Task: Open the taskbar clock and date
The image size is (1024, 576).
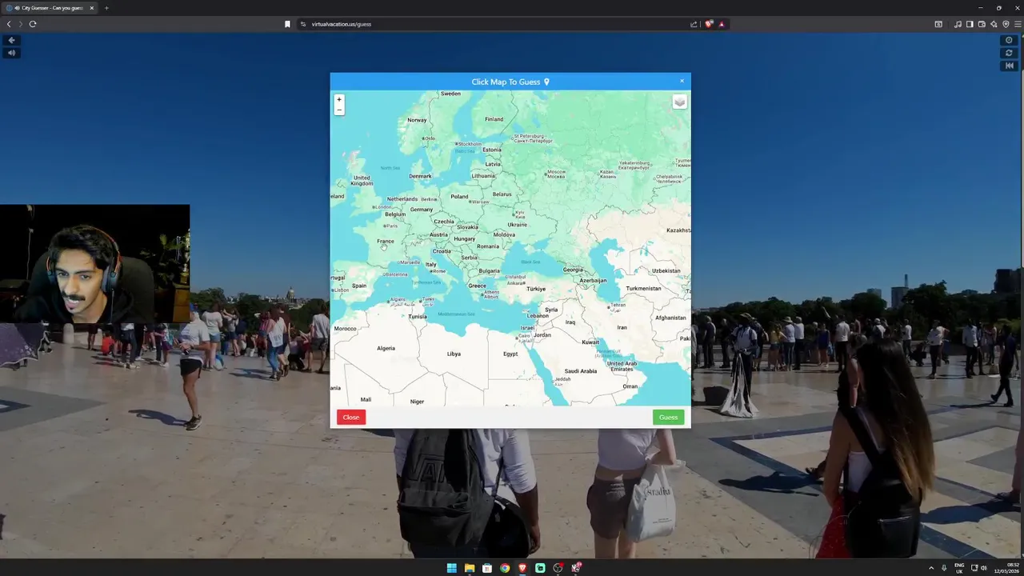Action: 1006,568
